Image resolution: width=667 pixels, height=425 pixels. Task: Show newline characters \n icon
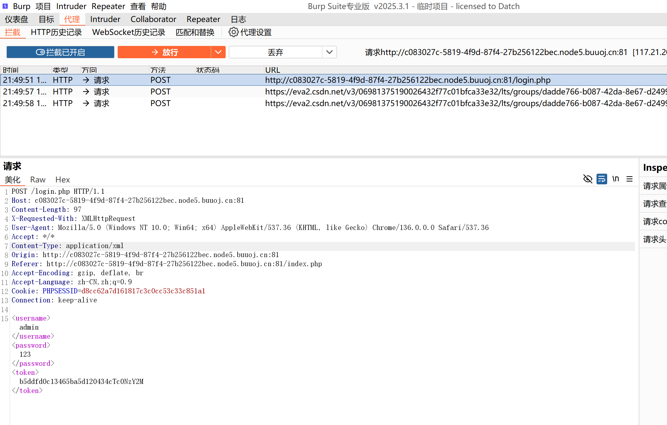tap(616, 179)
